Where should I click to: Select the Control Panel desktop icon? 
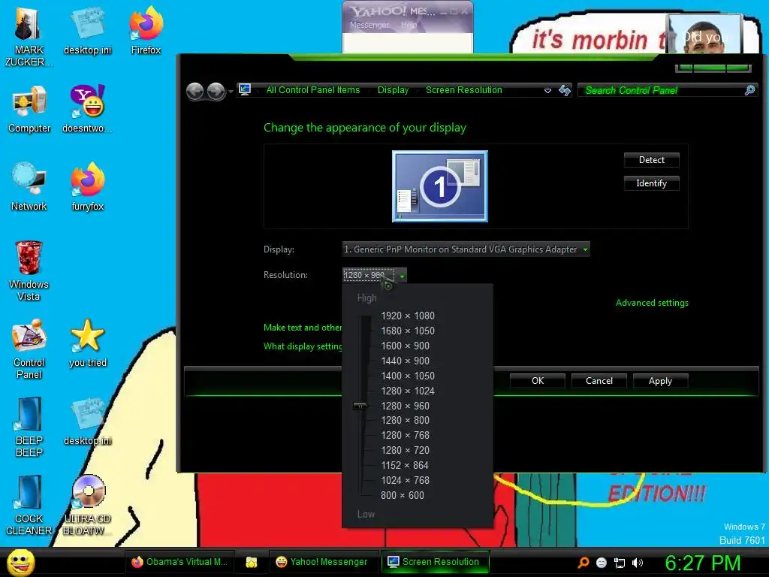coord(29,349)
